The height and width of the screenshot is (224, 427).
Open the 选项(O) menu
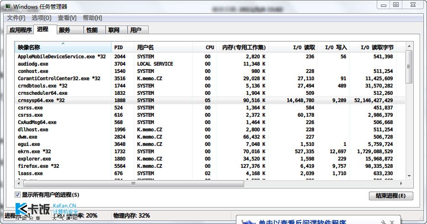(42, 18)
